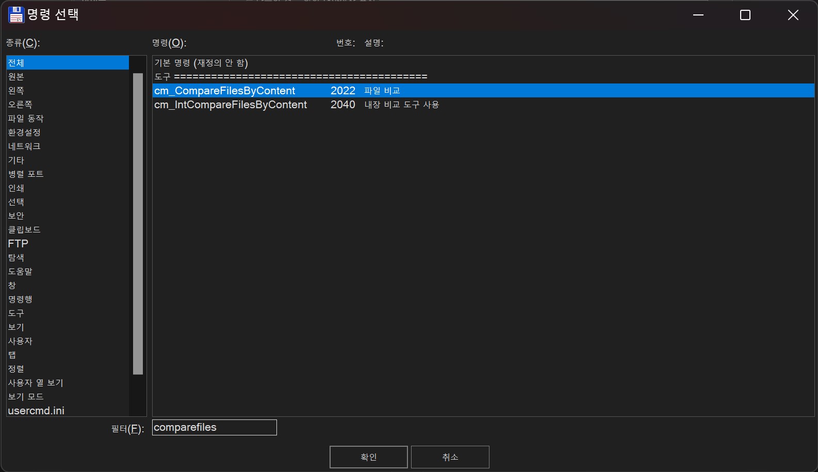818x472 pixels.
Task: Close the 명령 선택 dialog
Action: click(793, 15)
